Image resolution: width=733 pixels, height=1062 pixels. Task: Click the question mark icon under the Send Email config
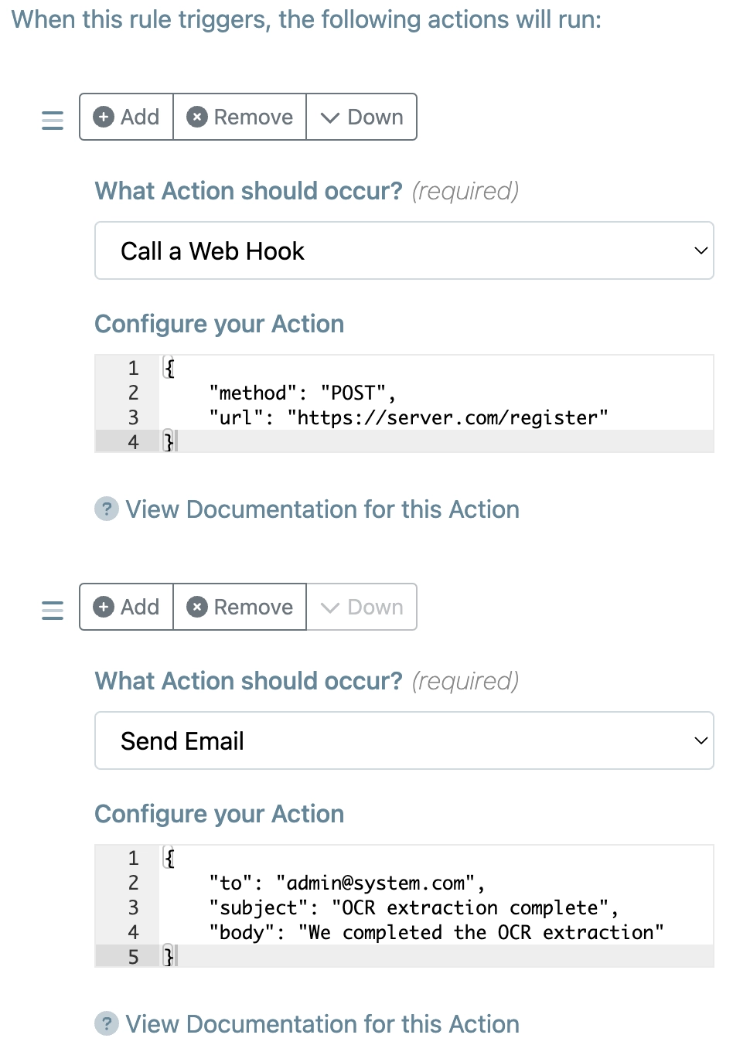click(x=107, y=1024)
